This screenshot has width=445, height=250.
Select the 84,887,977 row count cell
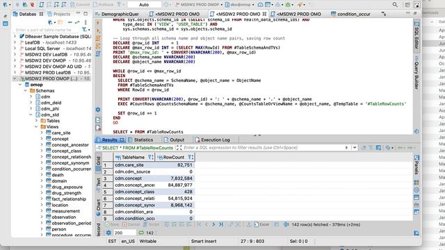[175, 185]
